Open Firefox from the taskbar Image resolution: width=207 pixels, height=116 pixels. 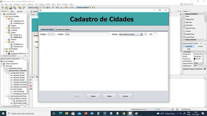coord(86,113)
